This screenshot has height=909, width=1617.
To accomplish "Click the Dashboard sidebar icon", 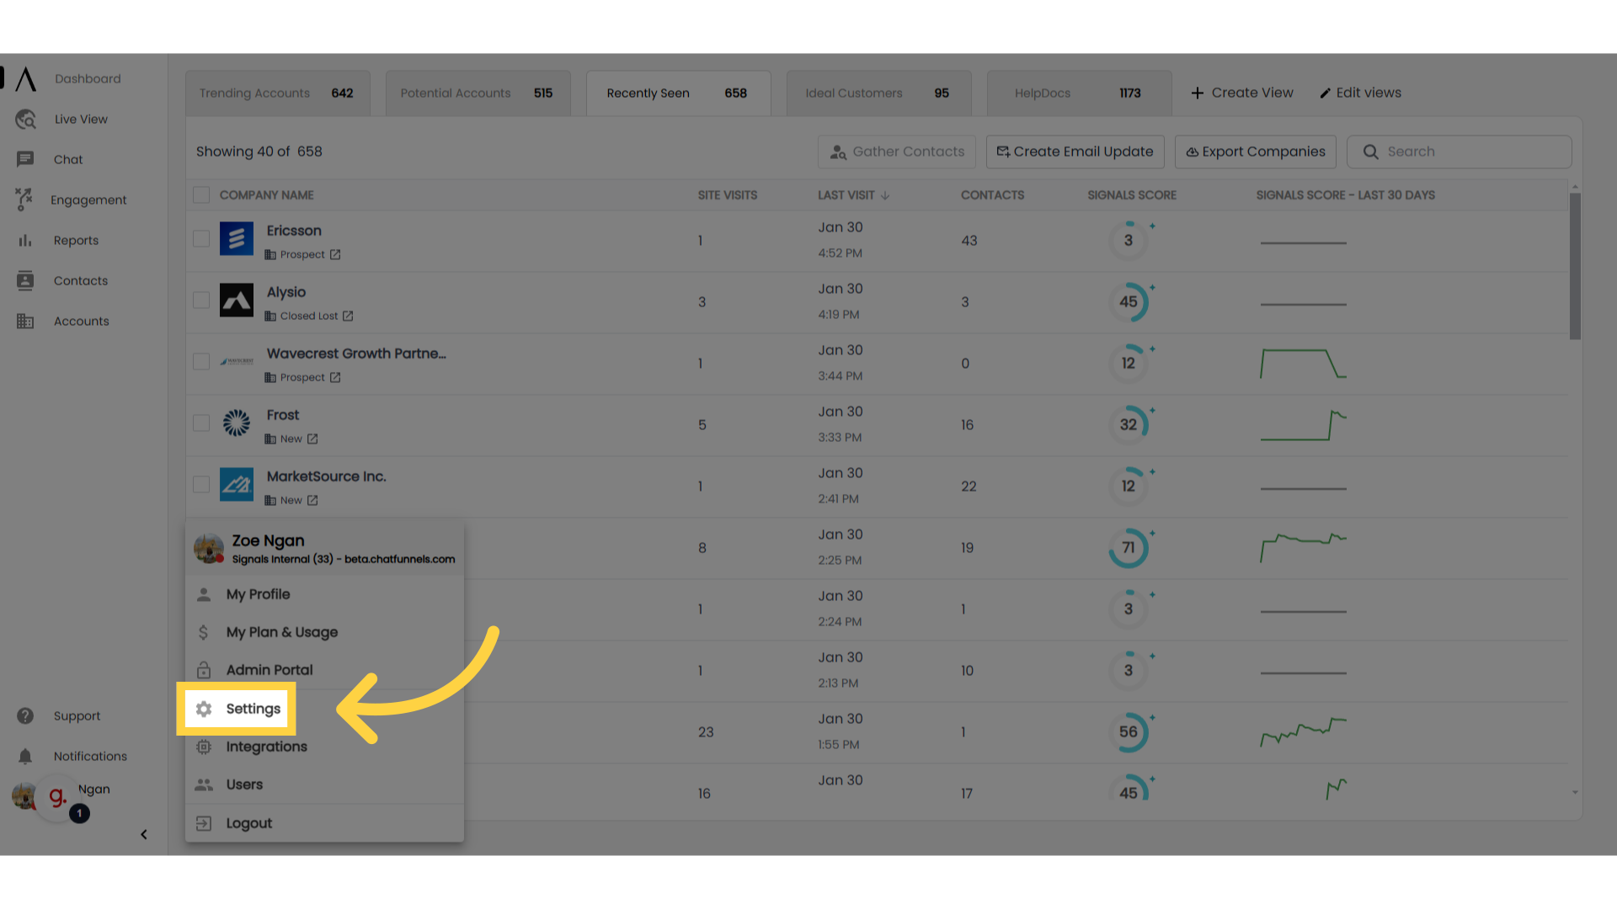I will 24,79.
